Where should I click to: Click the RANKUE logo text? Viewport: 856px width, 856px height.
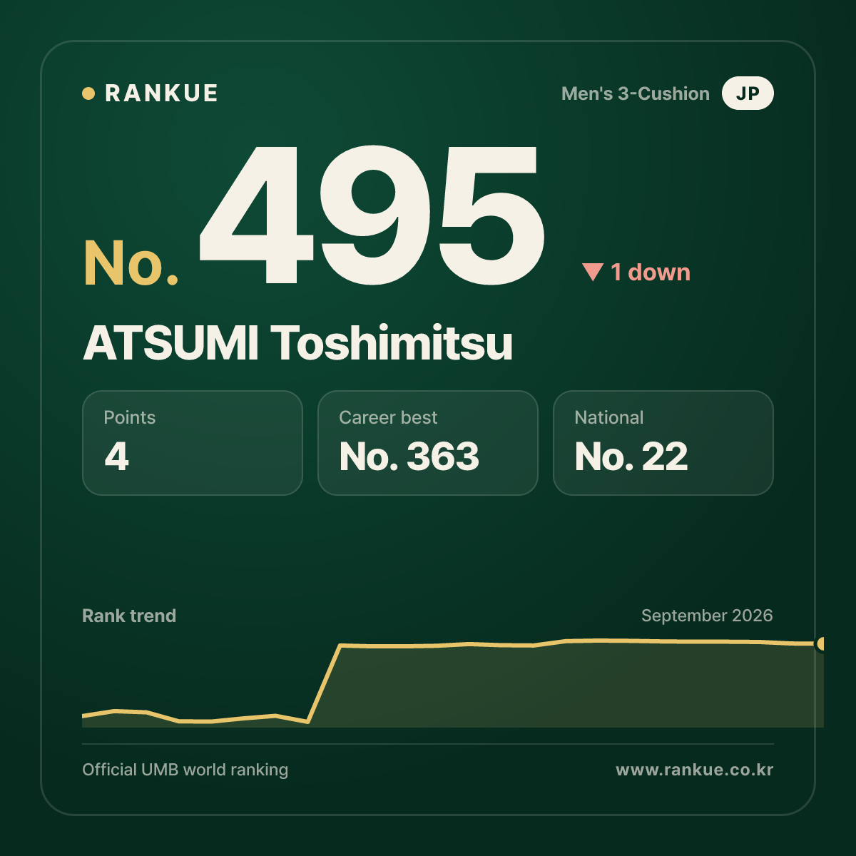161,93
